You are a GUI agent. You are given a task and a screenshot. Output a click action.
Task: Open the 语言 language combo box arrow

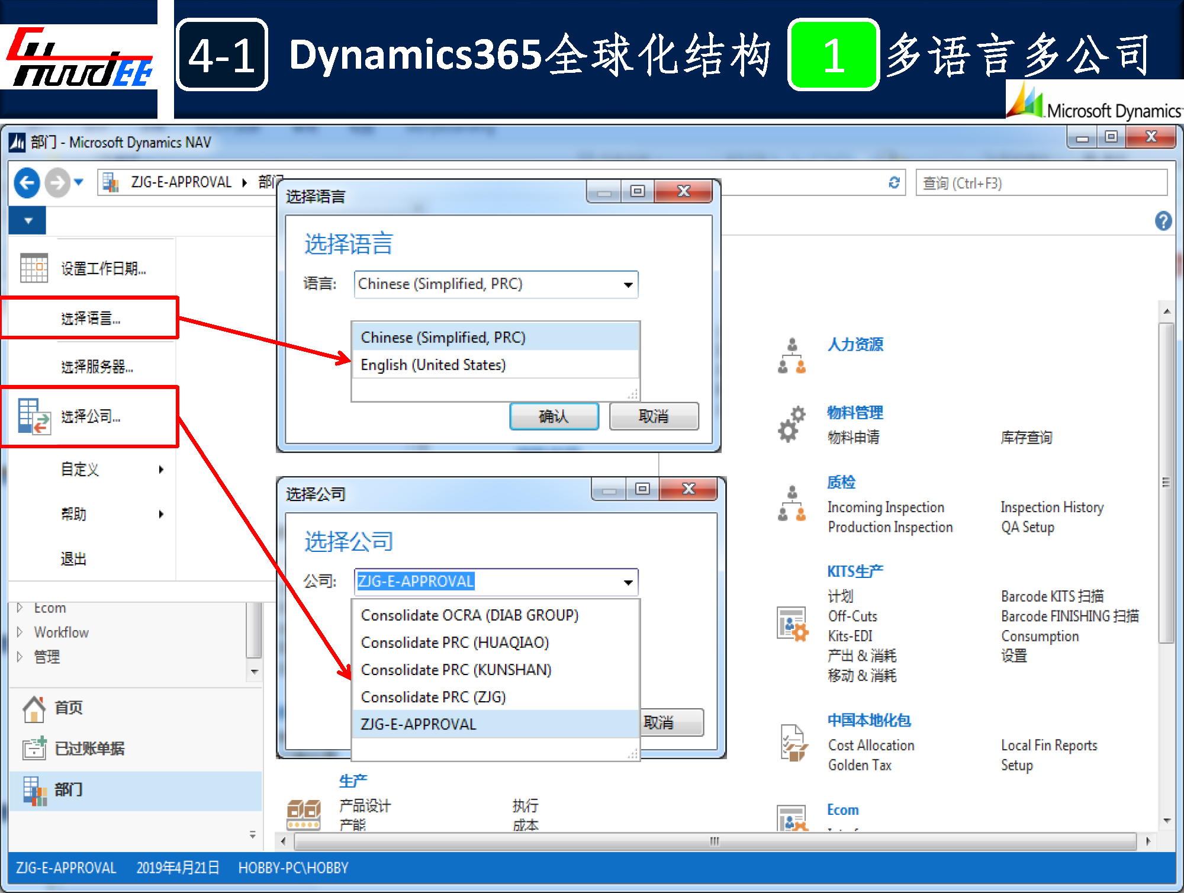point(628,285)
